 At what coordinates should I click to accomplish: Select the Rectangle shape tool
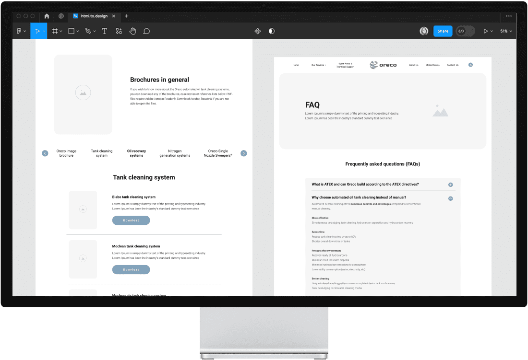click(x=72, y=31)
